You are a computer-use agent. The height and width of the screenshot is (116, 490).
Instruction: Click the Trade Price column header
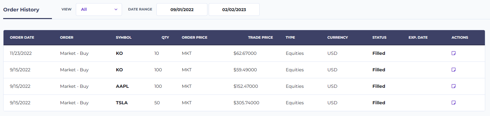pos(260,37)
